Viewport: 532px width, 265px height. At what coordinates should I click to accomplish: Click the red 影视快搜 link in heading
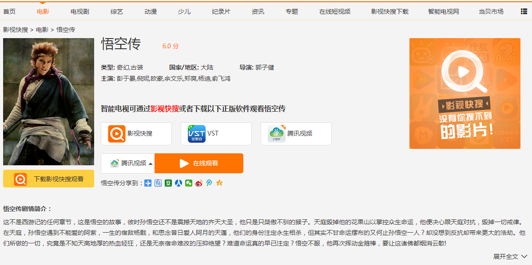165,109
